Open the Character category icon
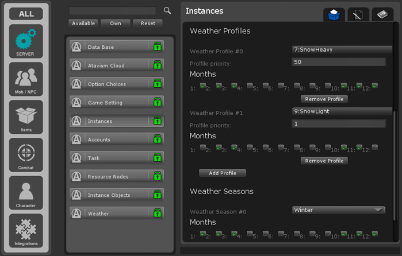Viewport: 402px width, 256px height. pyautogui.click(x=26, y=192)
